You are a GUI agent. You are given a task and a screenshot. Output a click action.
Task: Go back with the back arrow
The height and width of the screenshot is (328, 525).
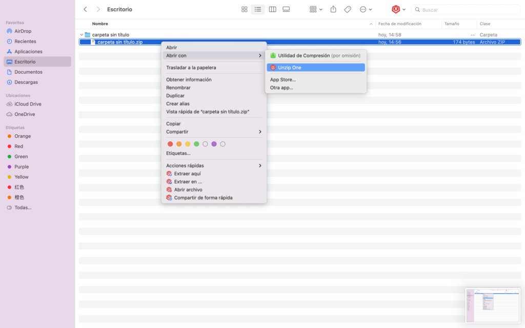[85, 9]
